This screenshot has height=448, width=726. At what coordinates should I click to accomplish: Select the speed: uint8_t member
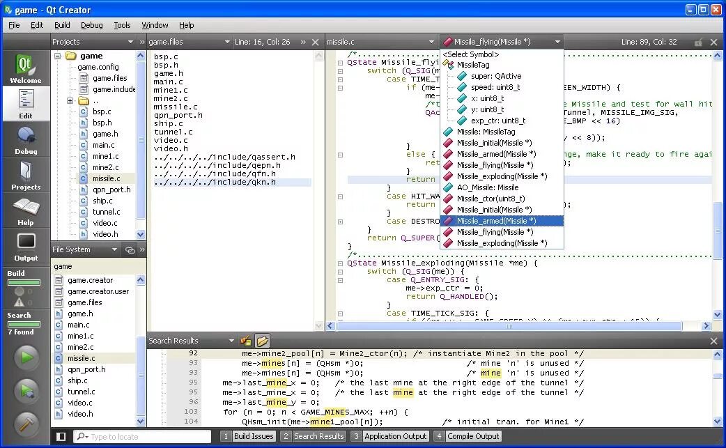click(x=495, y=87)
